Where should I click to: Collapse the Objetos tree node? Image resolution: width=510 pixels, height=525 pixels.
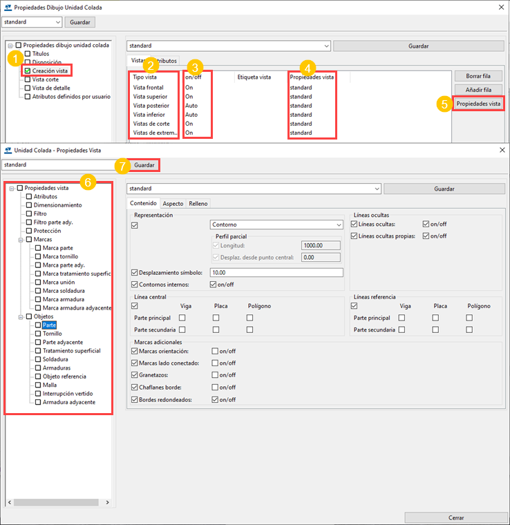coord(21,317)
